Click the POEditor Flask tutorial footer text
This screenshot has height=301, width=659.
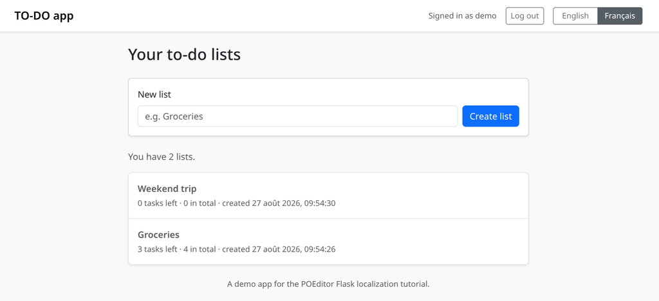tap(328, 284)
